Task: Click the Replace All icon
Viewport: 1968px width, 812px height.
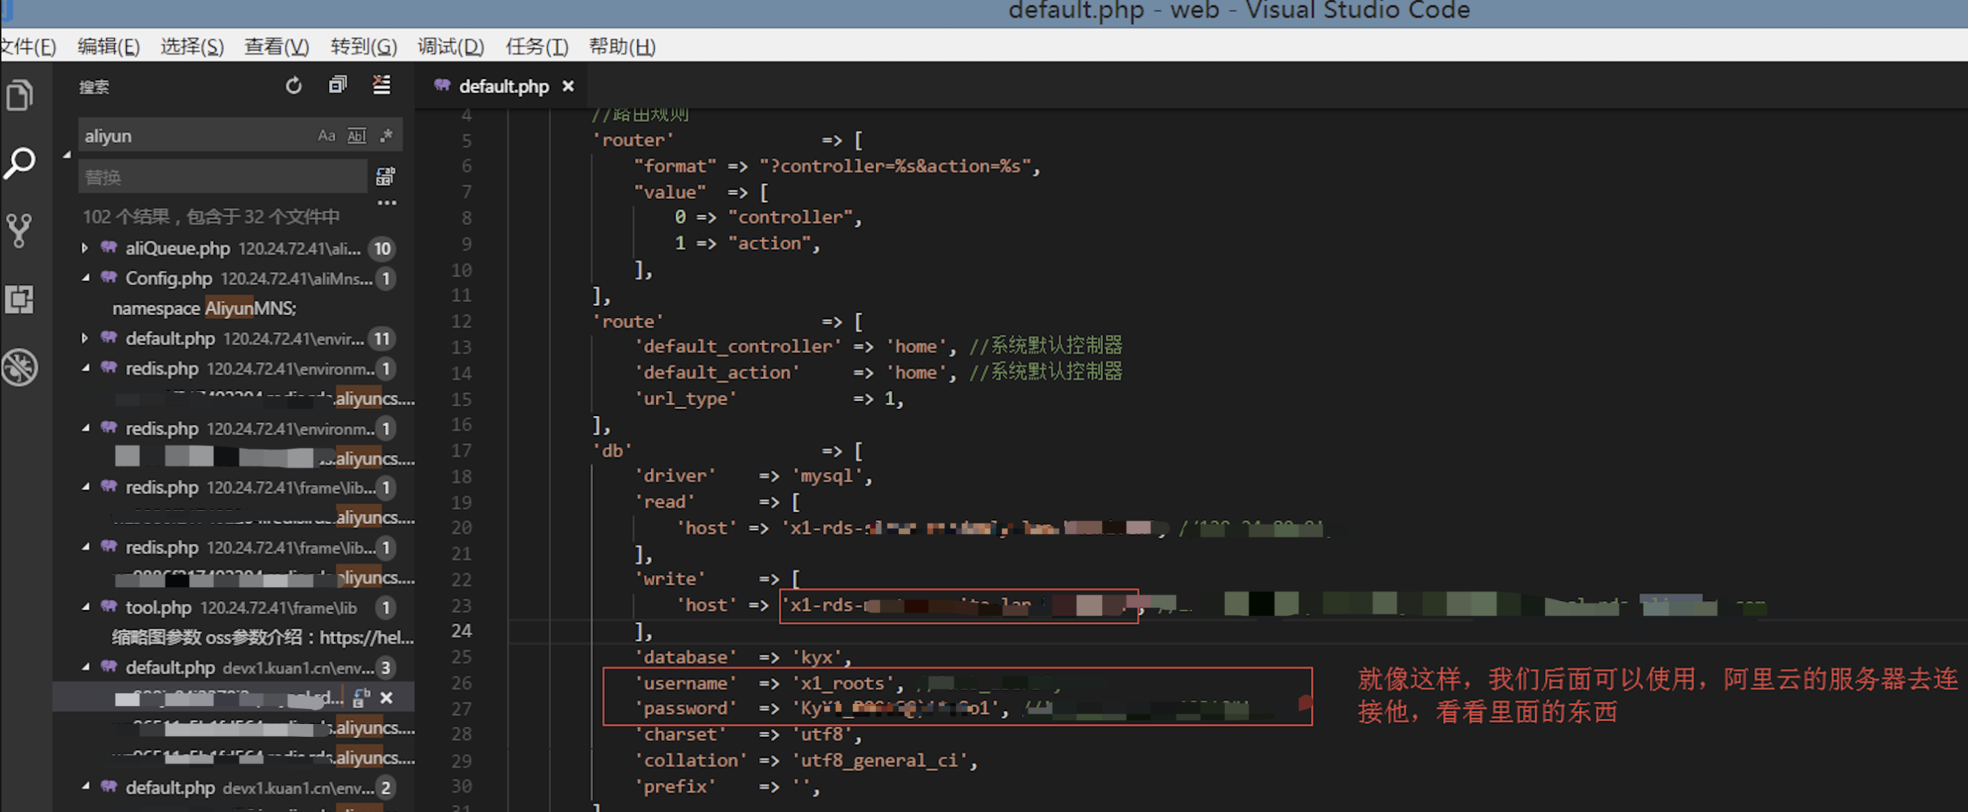Action: pyautogui.click(x=385, y=177)
